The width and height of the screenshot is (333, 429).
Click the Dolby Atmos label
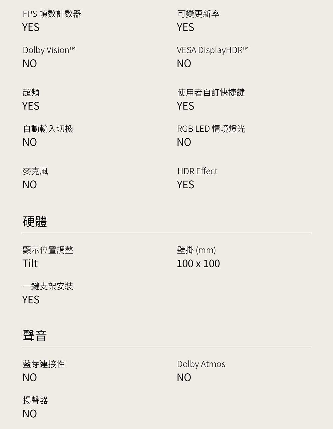[201, 364]
